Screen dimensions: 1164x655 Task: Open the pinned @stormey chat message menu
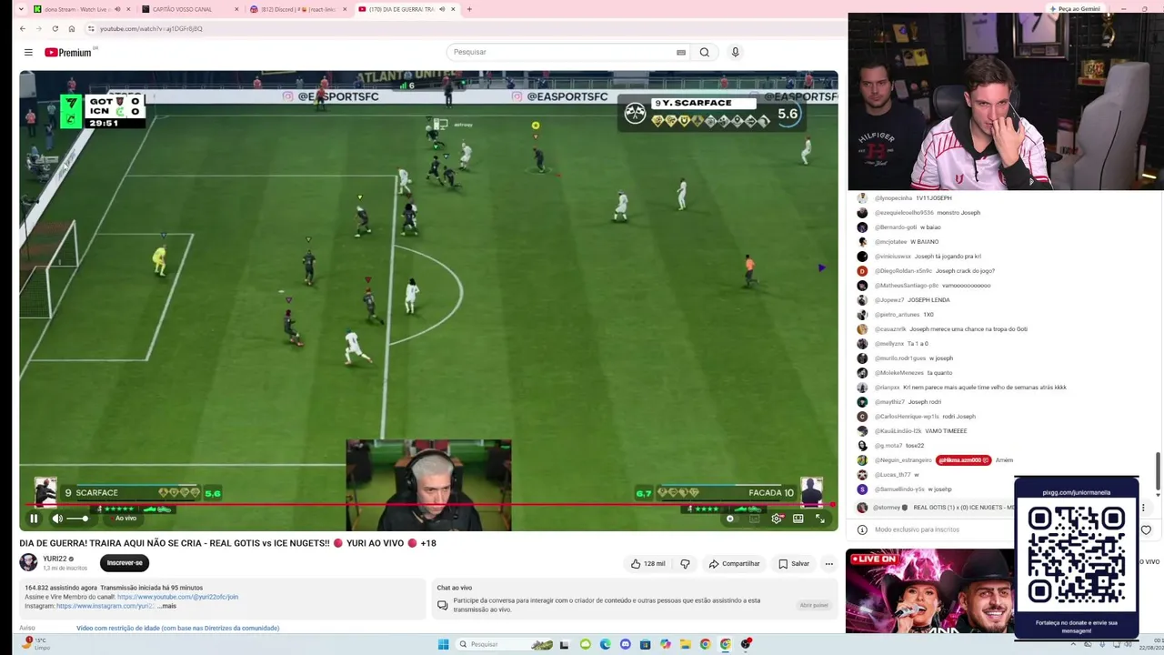pyautogui.click(x=1144, y=508)
